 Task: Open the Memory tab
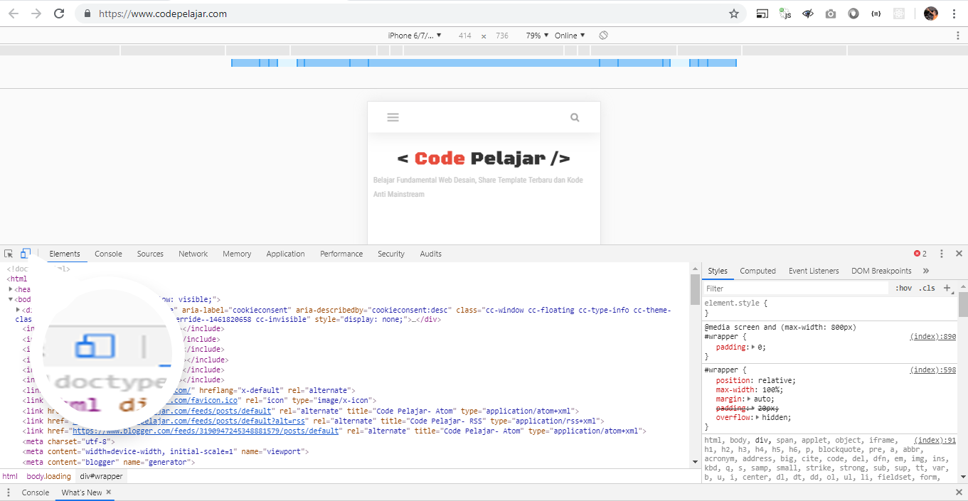click(x=237, y=254)
